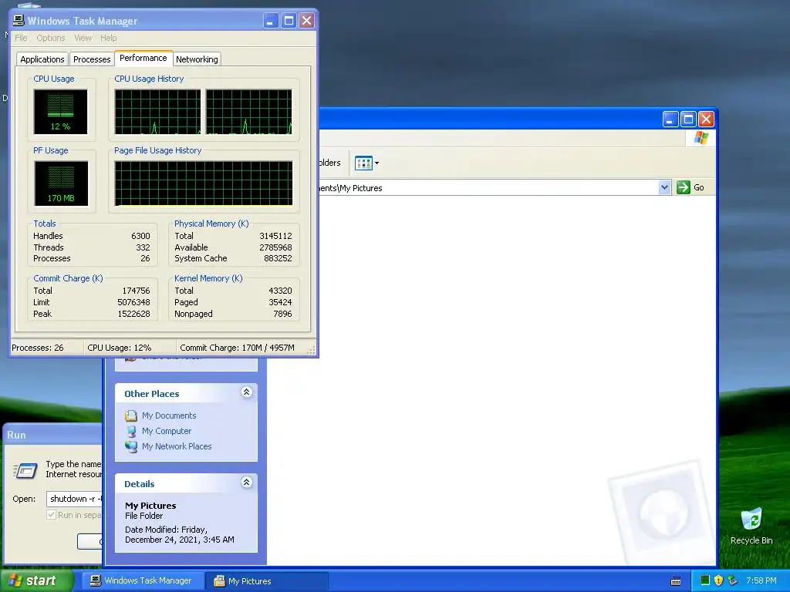The width and height of the screenshot is (790, 592).
Task: Expand the address bar dropdown arrow
Action: (664, 188)
